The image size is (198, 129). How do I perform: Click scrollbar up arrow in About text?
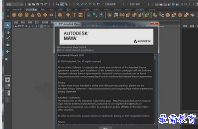click(155, 54)
